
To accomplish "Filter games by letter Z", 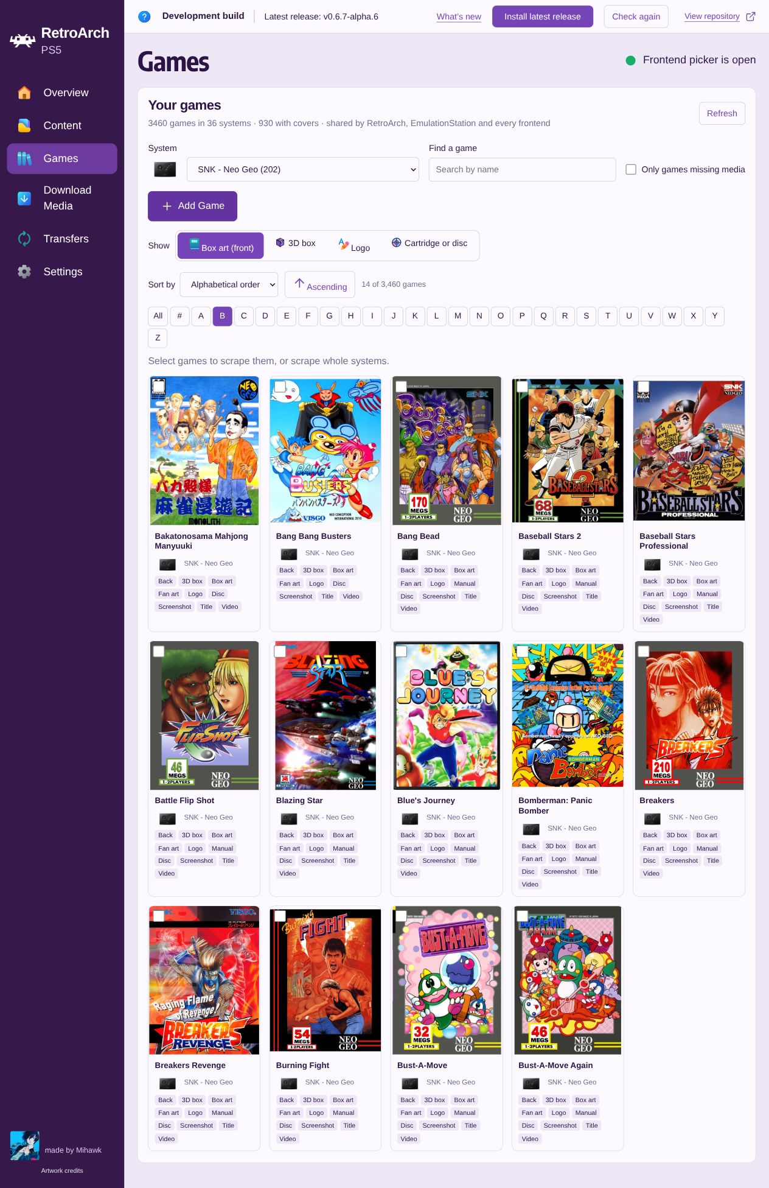I will [158, 338].
